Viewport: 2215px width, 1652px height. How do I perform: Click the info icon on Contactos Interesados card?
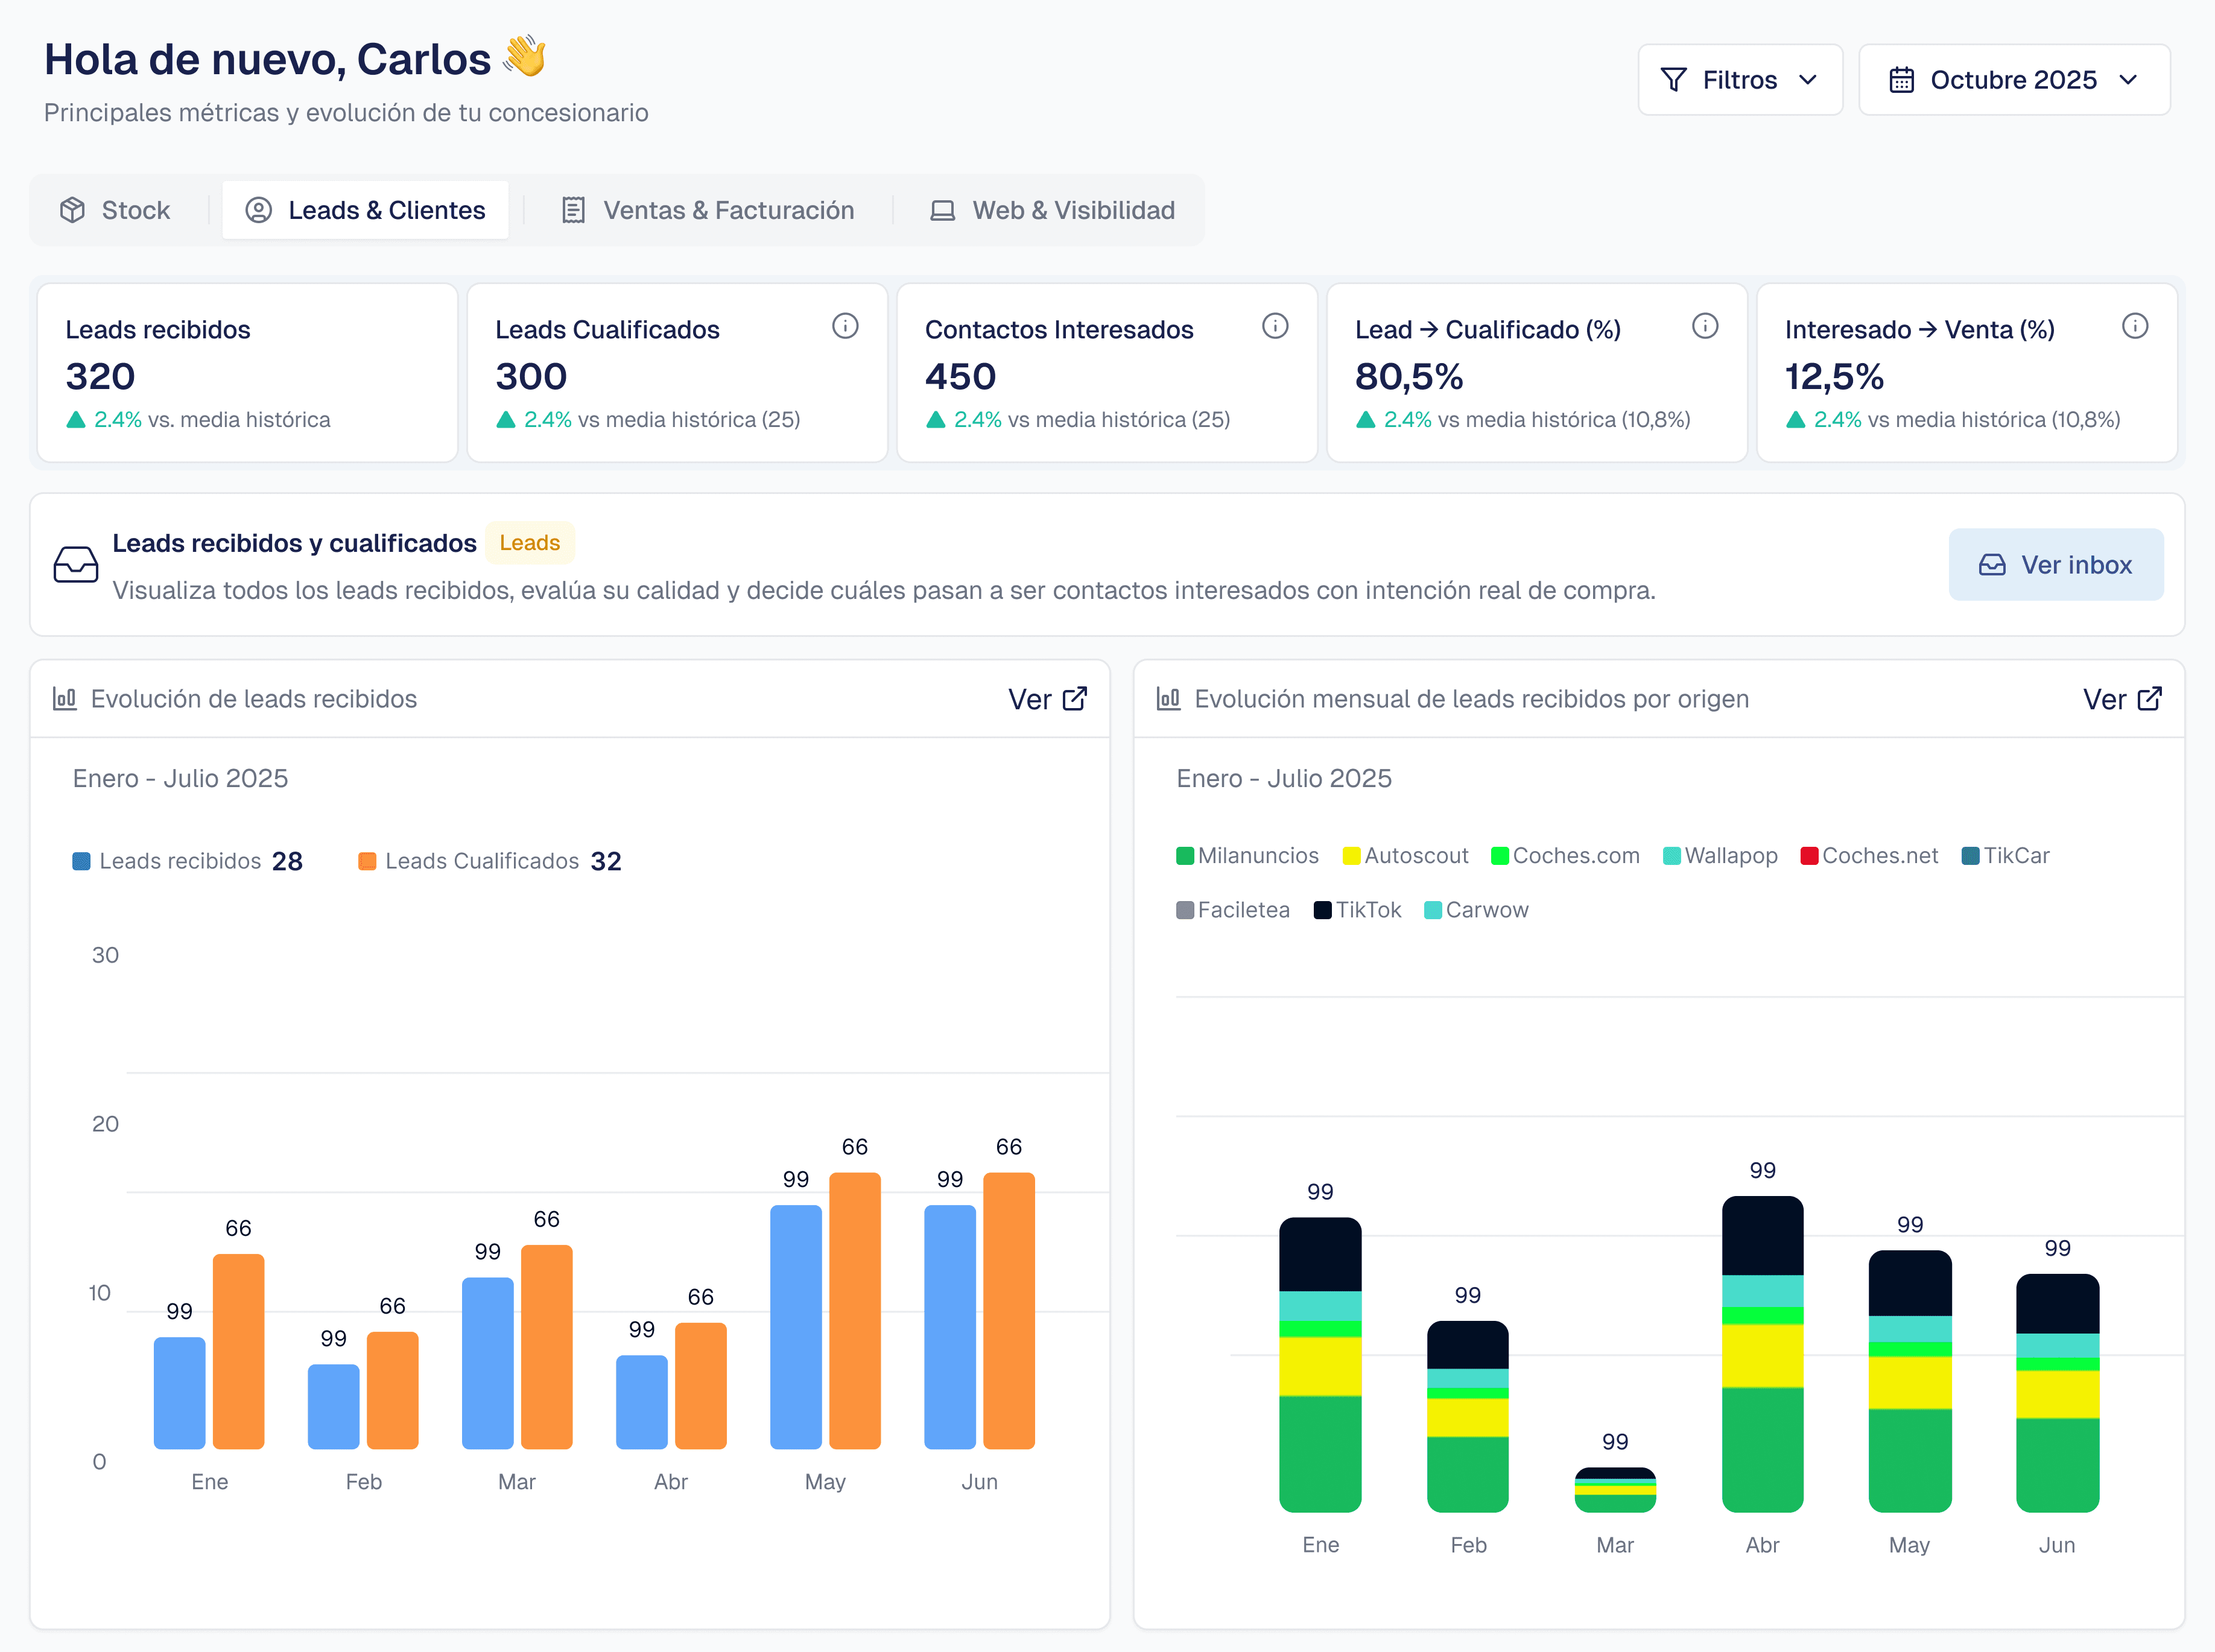[x=1275, y=326]
